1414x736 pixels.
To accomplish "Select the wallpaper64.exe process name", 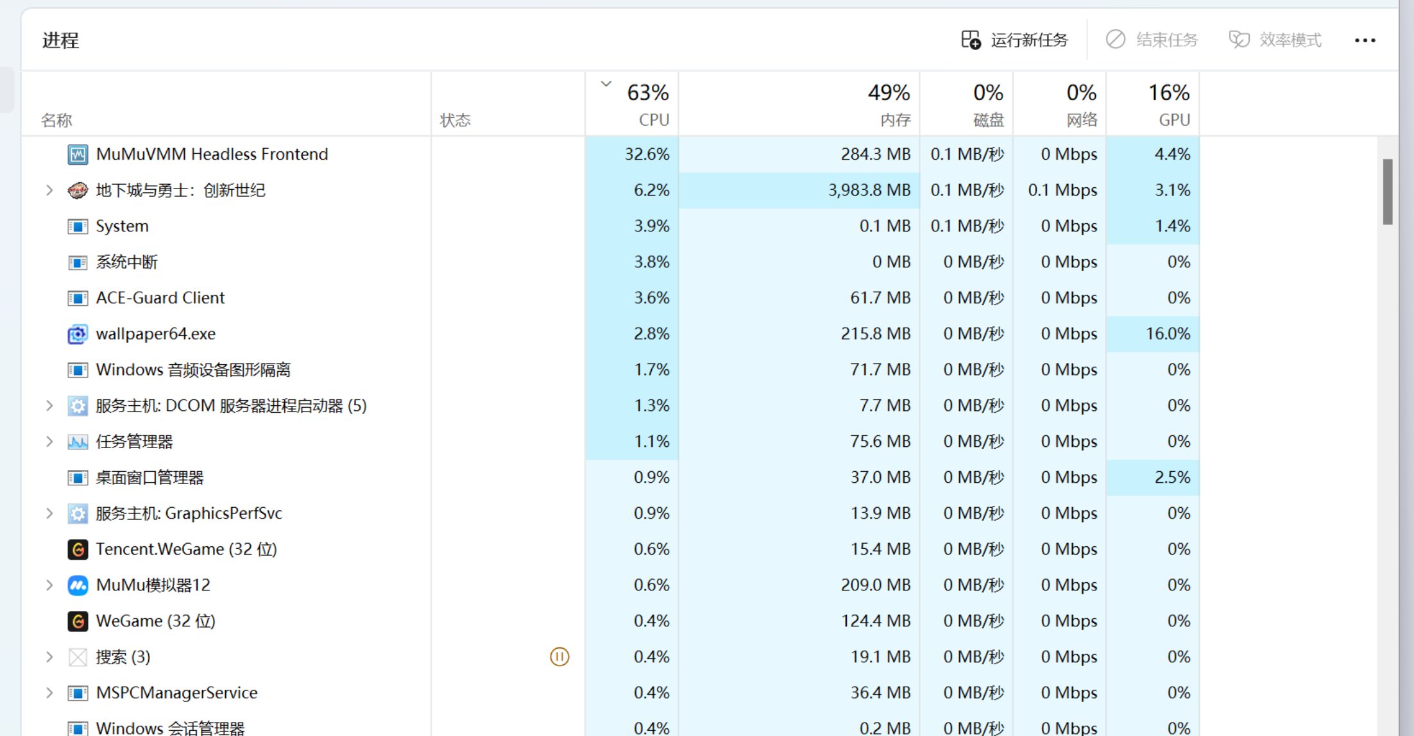I will [x=156, y=334].
